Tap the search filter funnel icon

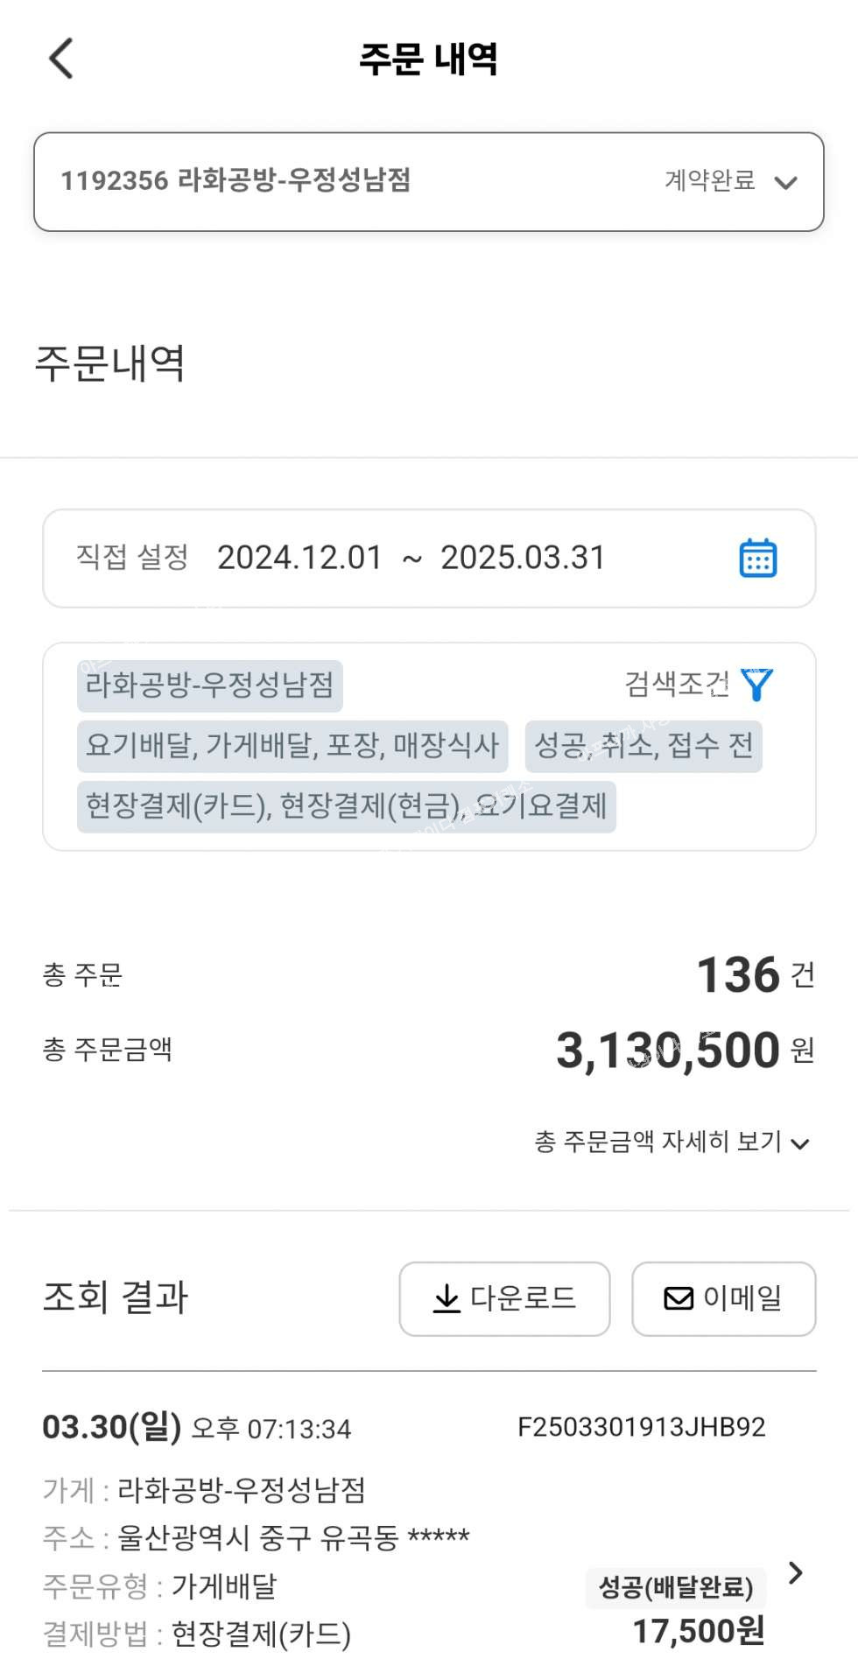757,684
